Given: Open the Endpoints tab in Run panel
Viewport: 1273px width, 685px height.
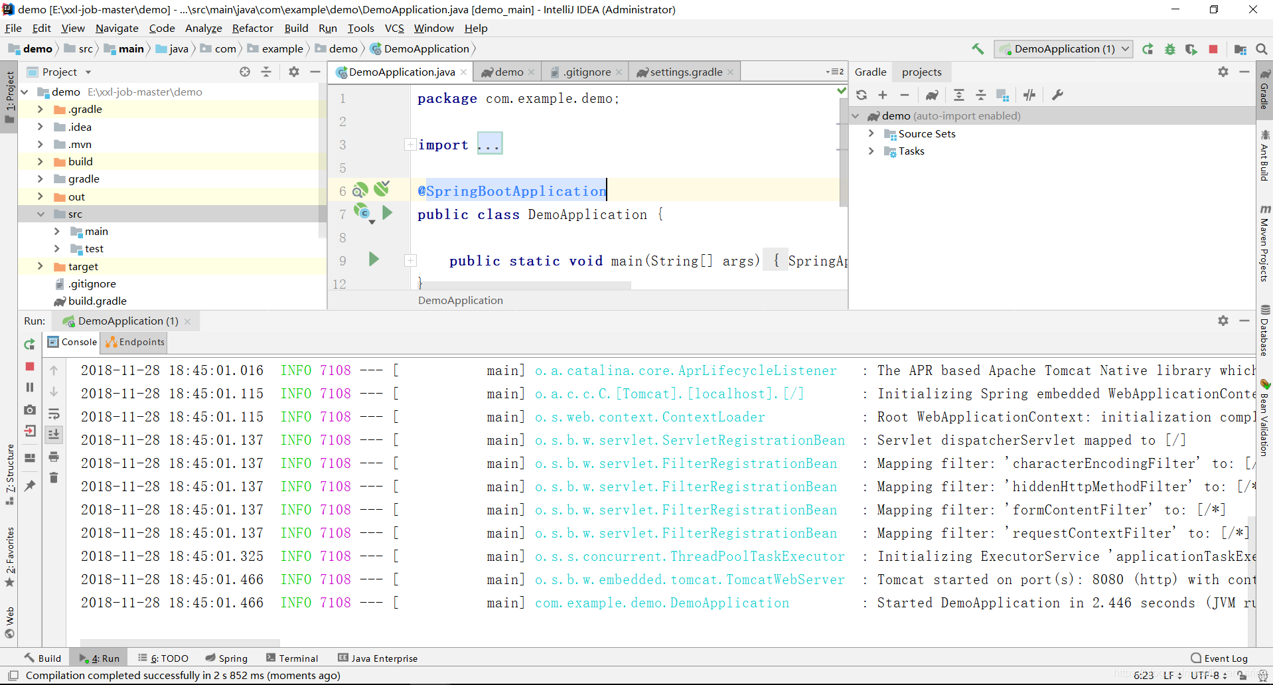Looking at the screenshot, I should click(x=135, y=342).
